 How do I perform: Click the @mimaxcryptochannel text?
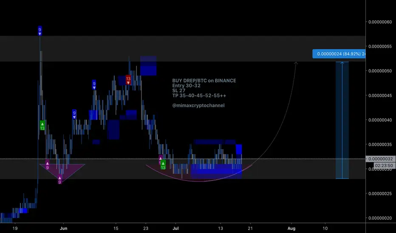coord(198,105)
